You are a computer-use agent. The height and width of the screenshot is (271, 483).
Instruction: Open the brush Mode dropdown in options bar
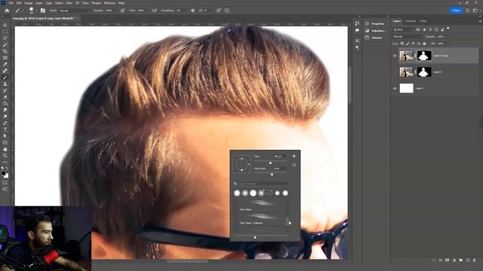pos(75,11)
